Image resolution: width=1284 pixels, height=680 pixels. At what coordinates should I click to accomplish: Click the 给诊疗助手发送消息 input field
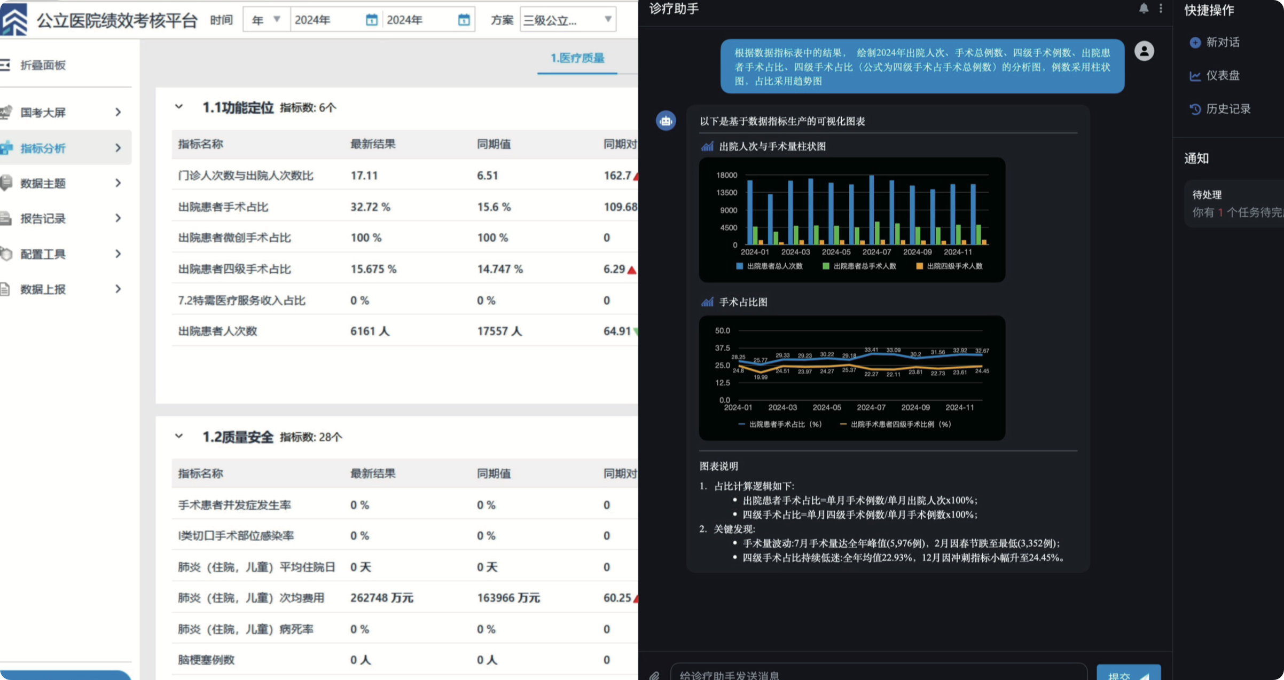[x=879, y=674]
